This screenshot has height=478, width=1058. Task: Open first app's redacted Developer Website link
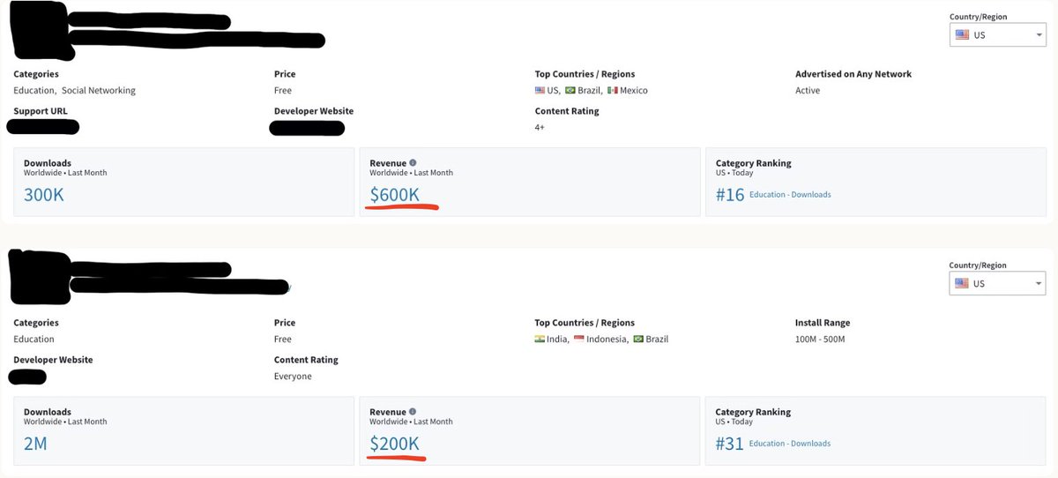click(x=307, y=129)
